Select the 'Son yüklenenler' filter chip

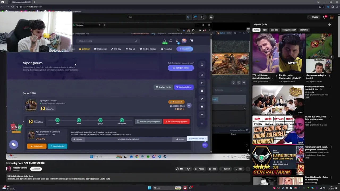tap(289, 30)
